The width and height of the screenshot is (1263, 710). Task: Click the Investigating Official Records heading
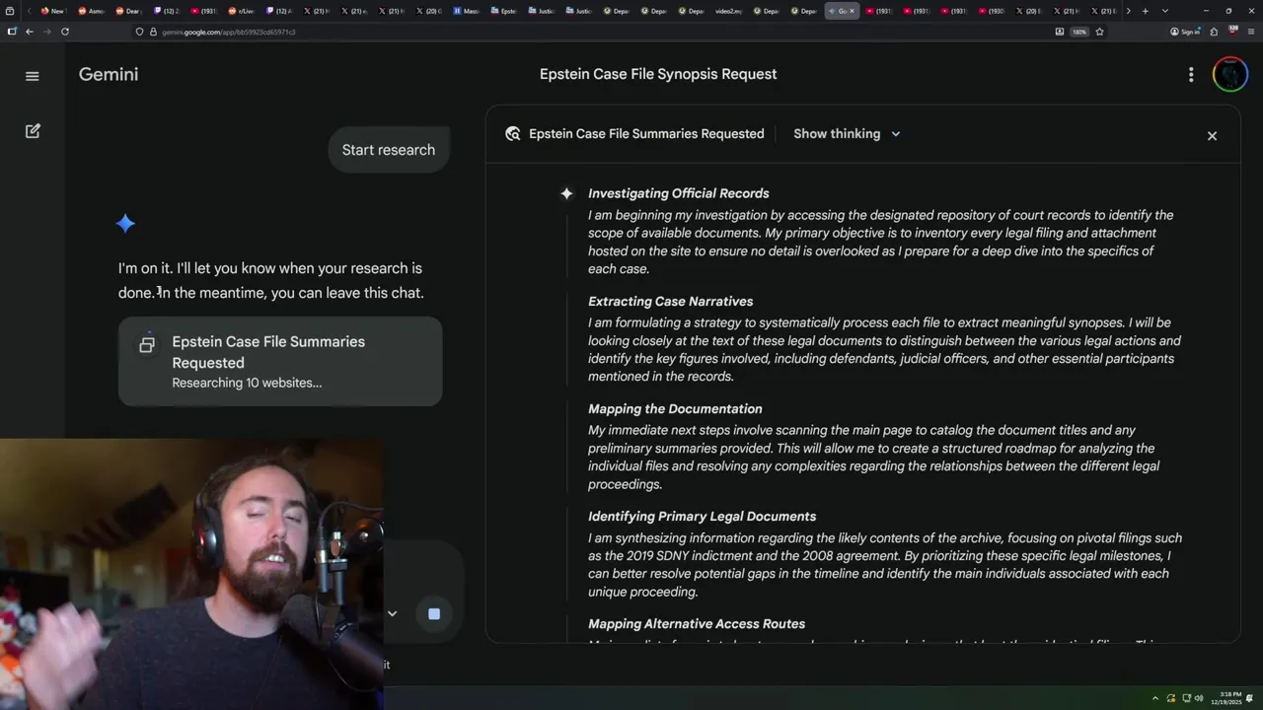[x=679, y=193]
